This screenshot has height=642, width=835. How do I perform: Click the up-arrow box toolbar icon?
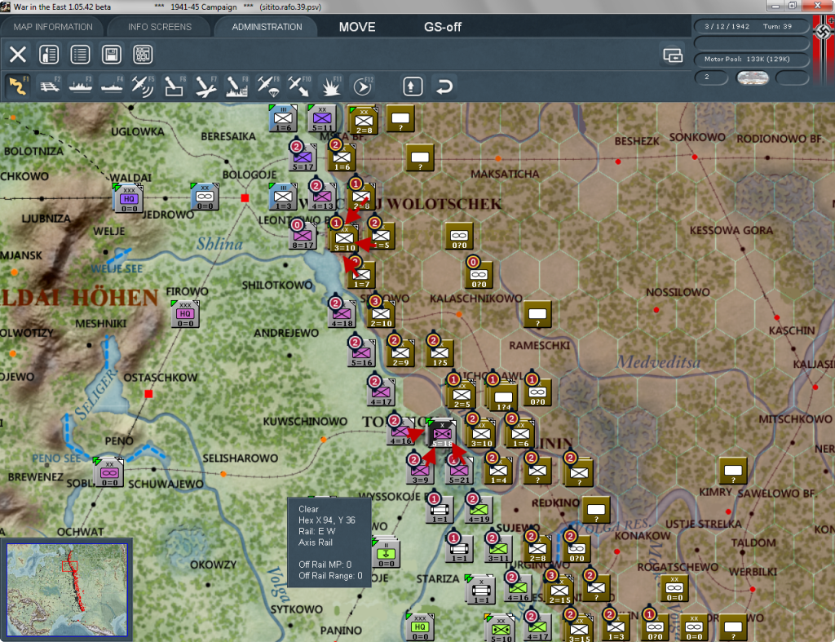click(412, 86)
